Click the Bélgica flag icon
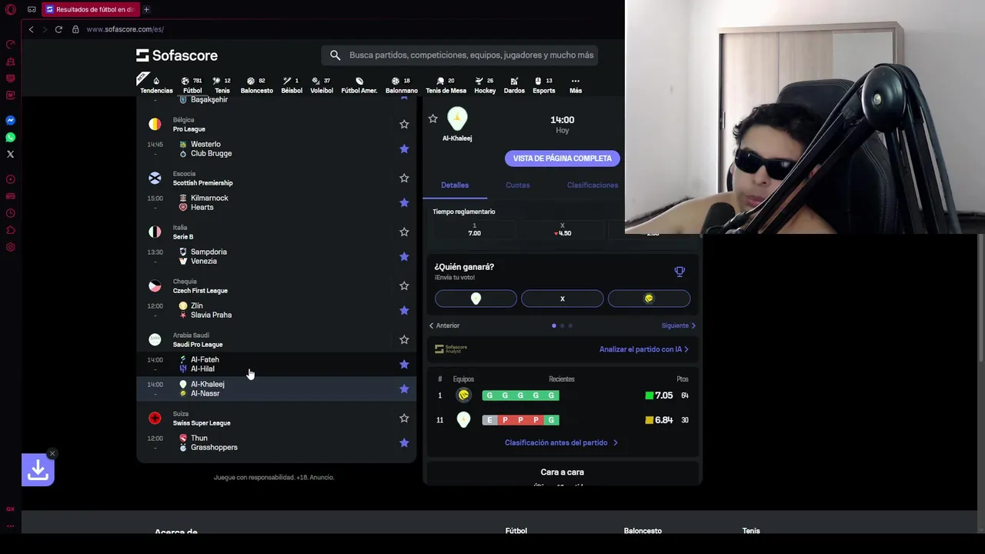The height and width of the screenshot is (554, 985). [x=155, y=125]
